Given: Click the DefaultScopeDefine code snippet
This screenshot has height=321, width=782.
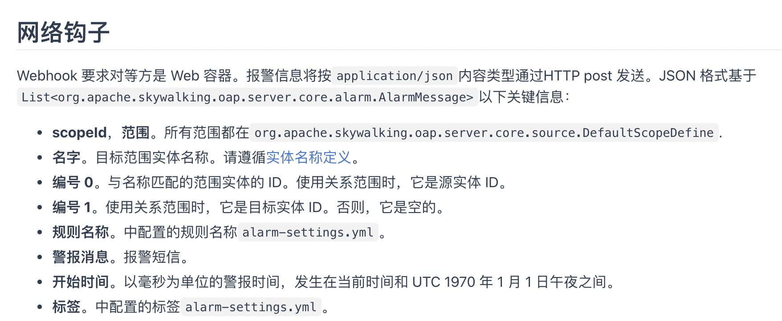Looking at the screenshot, I should tap(484, 133).
